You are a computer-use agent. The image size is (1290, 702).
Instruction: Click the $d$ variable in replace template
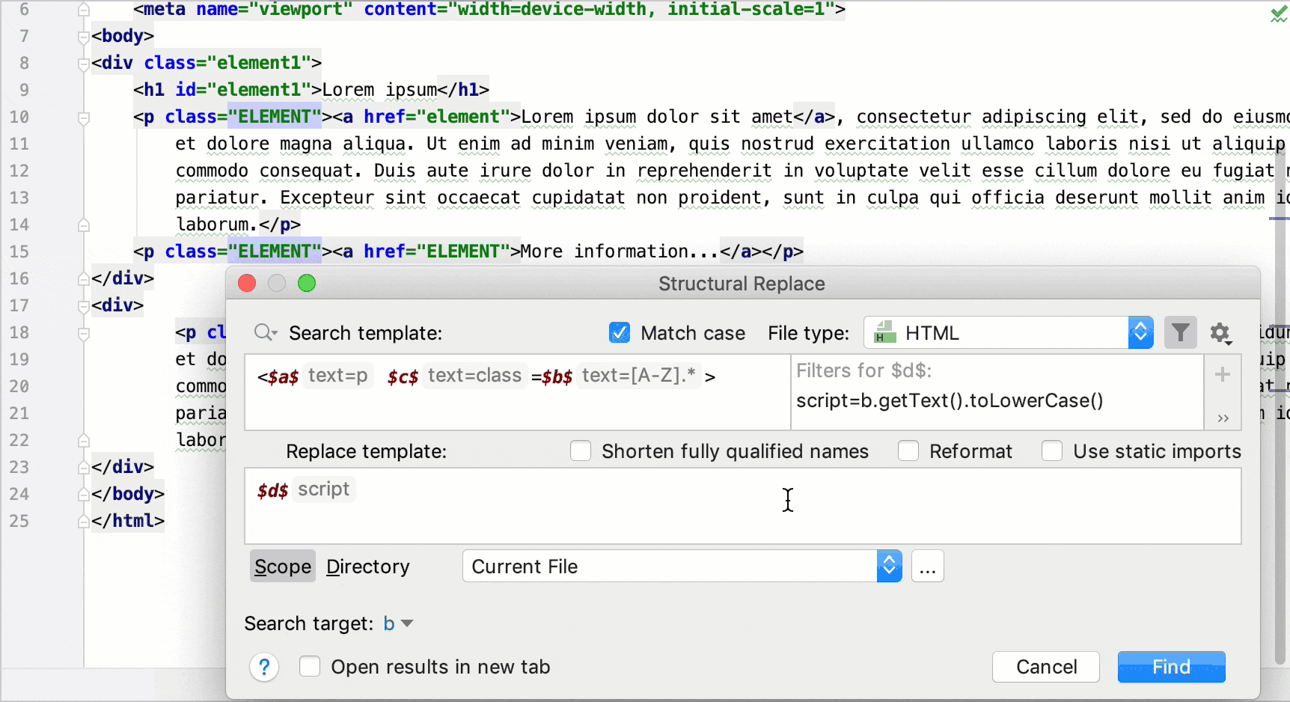pos(272,490)
